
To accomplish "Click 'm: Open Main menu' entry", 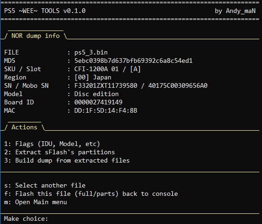I will [x=36, y=202].
